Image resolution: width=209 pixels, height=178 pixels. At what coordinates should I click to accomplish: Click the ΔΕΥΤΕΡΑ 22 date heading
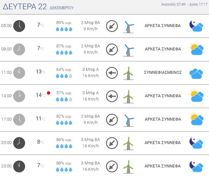[25, 7]
